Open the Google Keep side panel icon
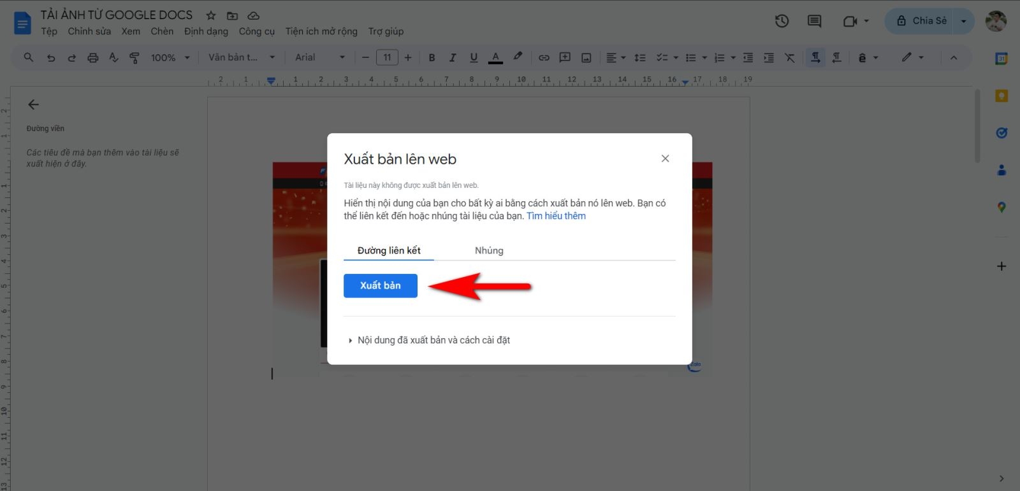 1002,96
